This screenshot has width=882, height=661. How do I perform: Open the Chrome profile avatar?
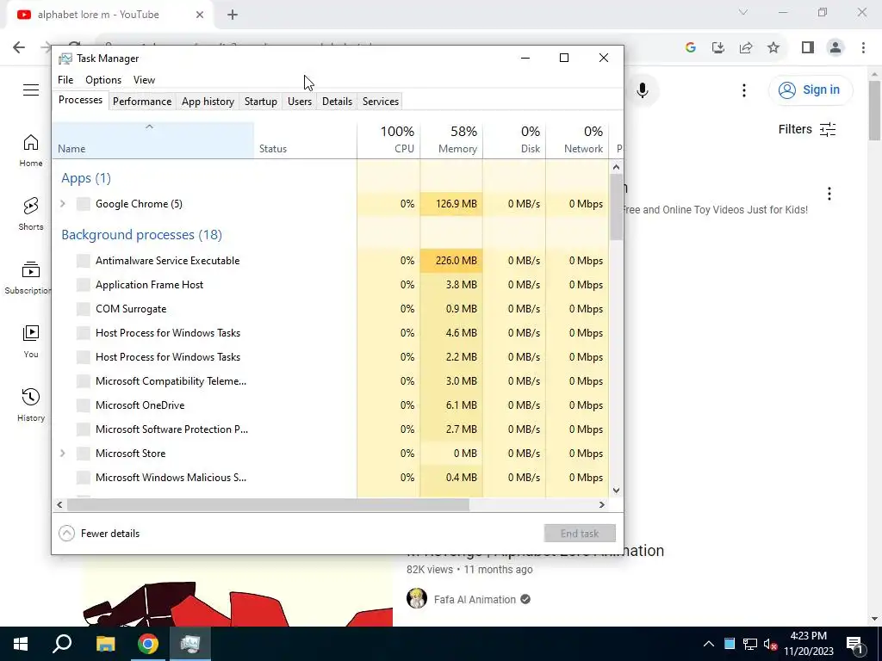click(835, 47)
